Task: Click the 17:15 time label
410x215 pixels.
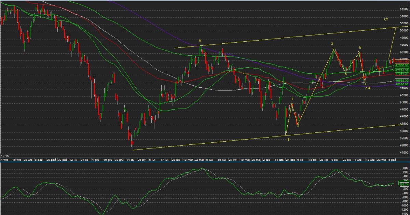Action: 5,156
